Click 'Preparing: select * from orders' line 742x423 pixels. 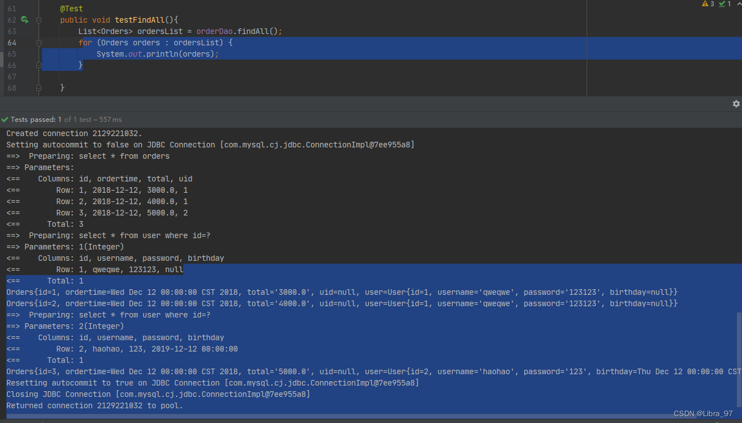pos(88,156)
